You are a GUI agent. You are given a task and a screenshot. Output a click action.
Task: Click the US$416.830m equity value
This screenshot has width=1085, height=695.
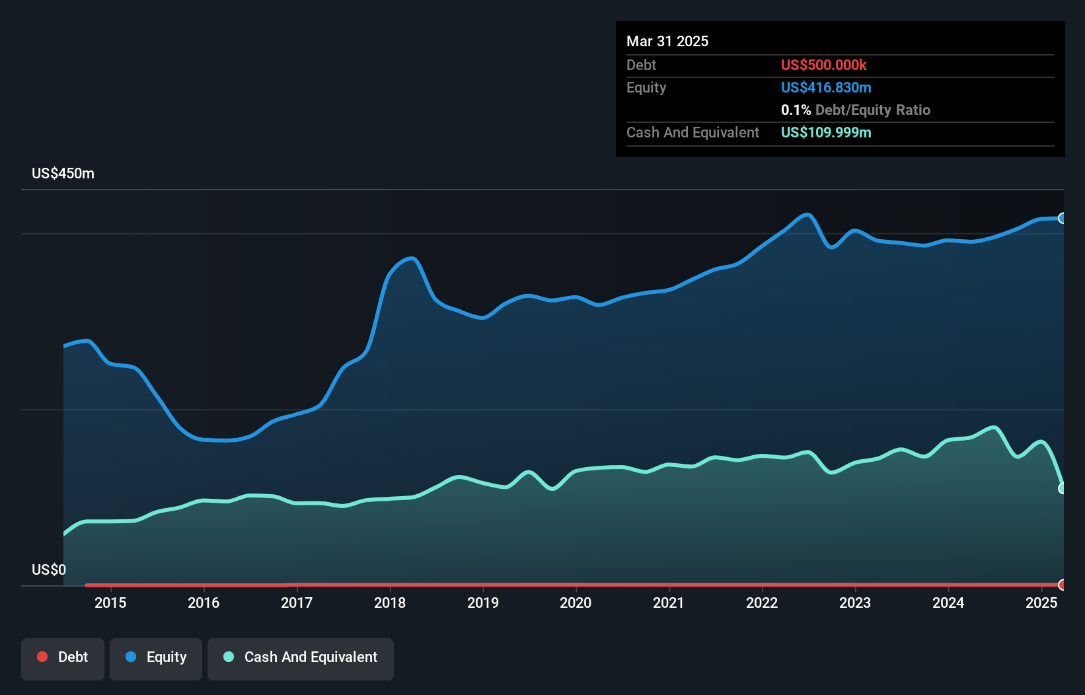826,87
